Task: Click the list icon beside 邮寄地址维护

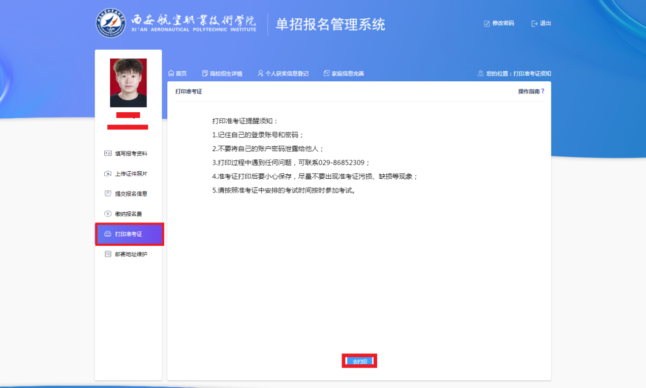Action: pyautogui.click(x=108, y=254)
